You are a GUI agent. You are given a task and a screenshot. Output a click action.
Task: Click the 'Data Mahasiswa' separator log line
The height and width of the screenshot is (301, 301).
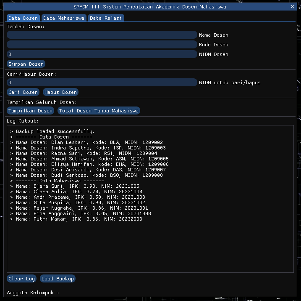[57, 181]
